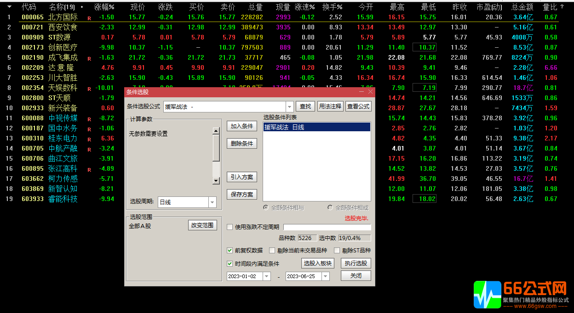Click the 关闭 button

356,276
